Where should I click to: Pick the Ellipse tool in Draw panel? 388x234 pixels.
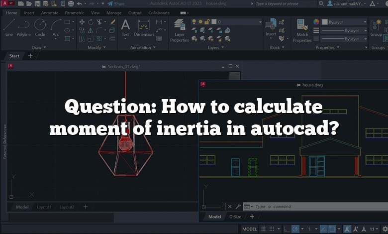(67, 30)
